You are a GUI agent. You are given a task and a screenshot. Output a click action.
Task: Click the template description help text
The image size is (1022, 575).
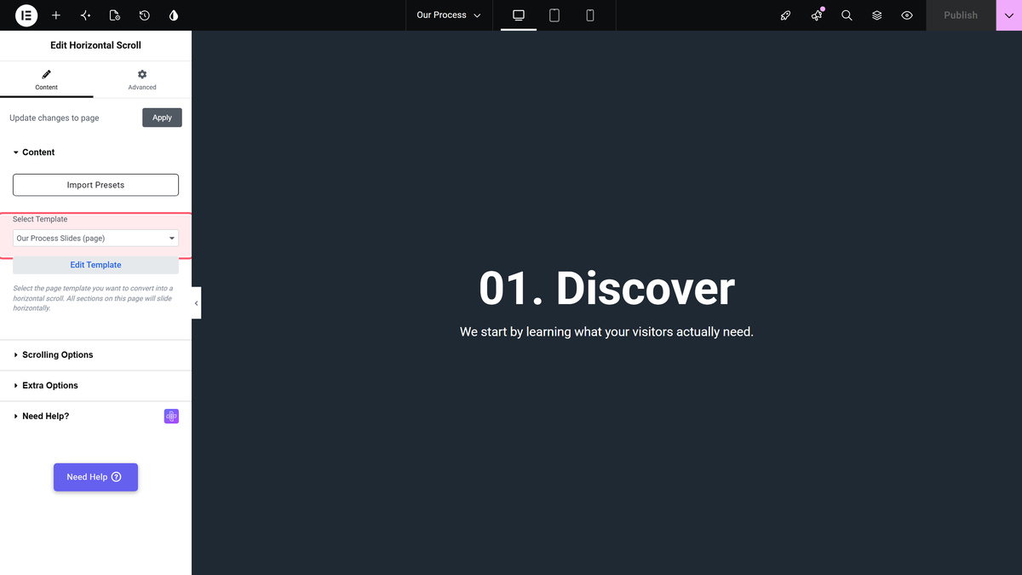coord(94,298)
